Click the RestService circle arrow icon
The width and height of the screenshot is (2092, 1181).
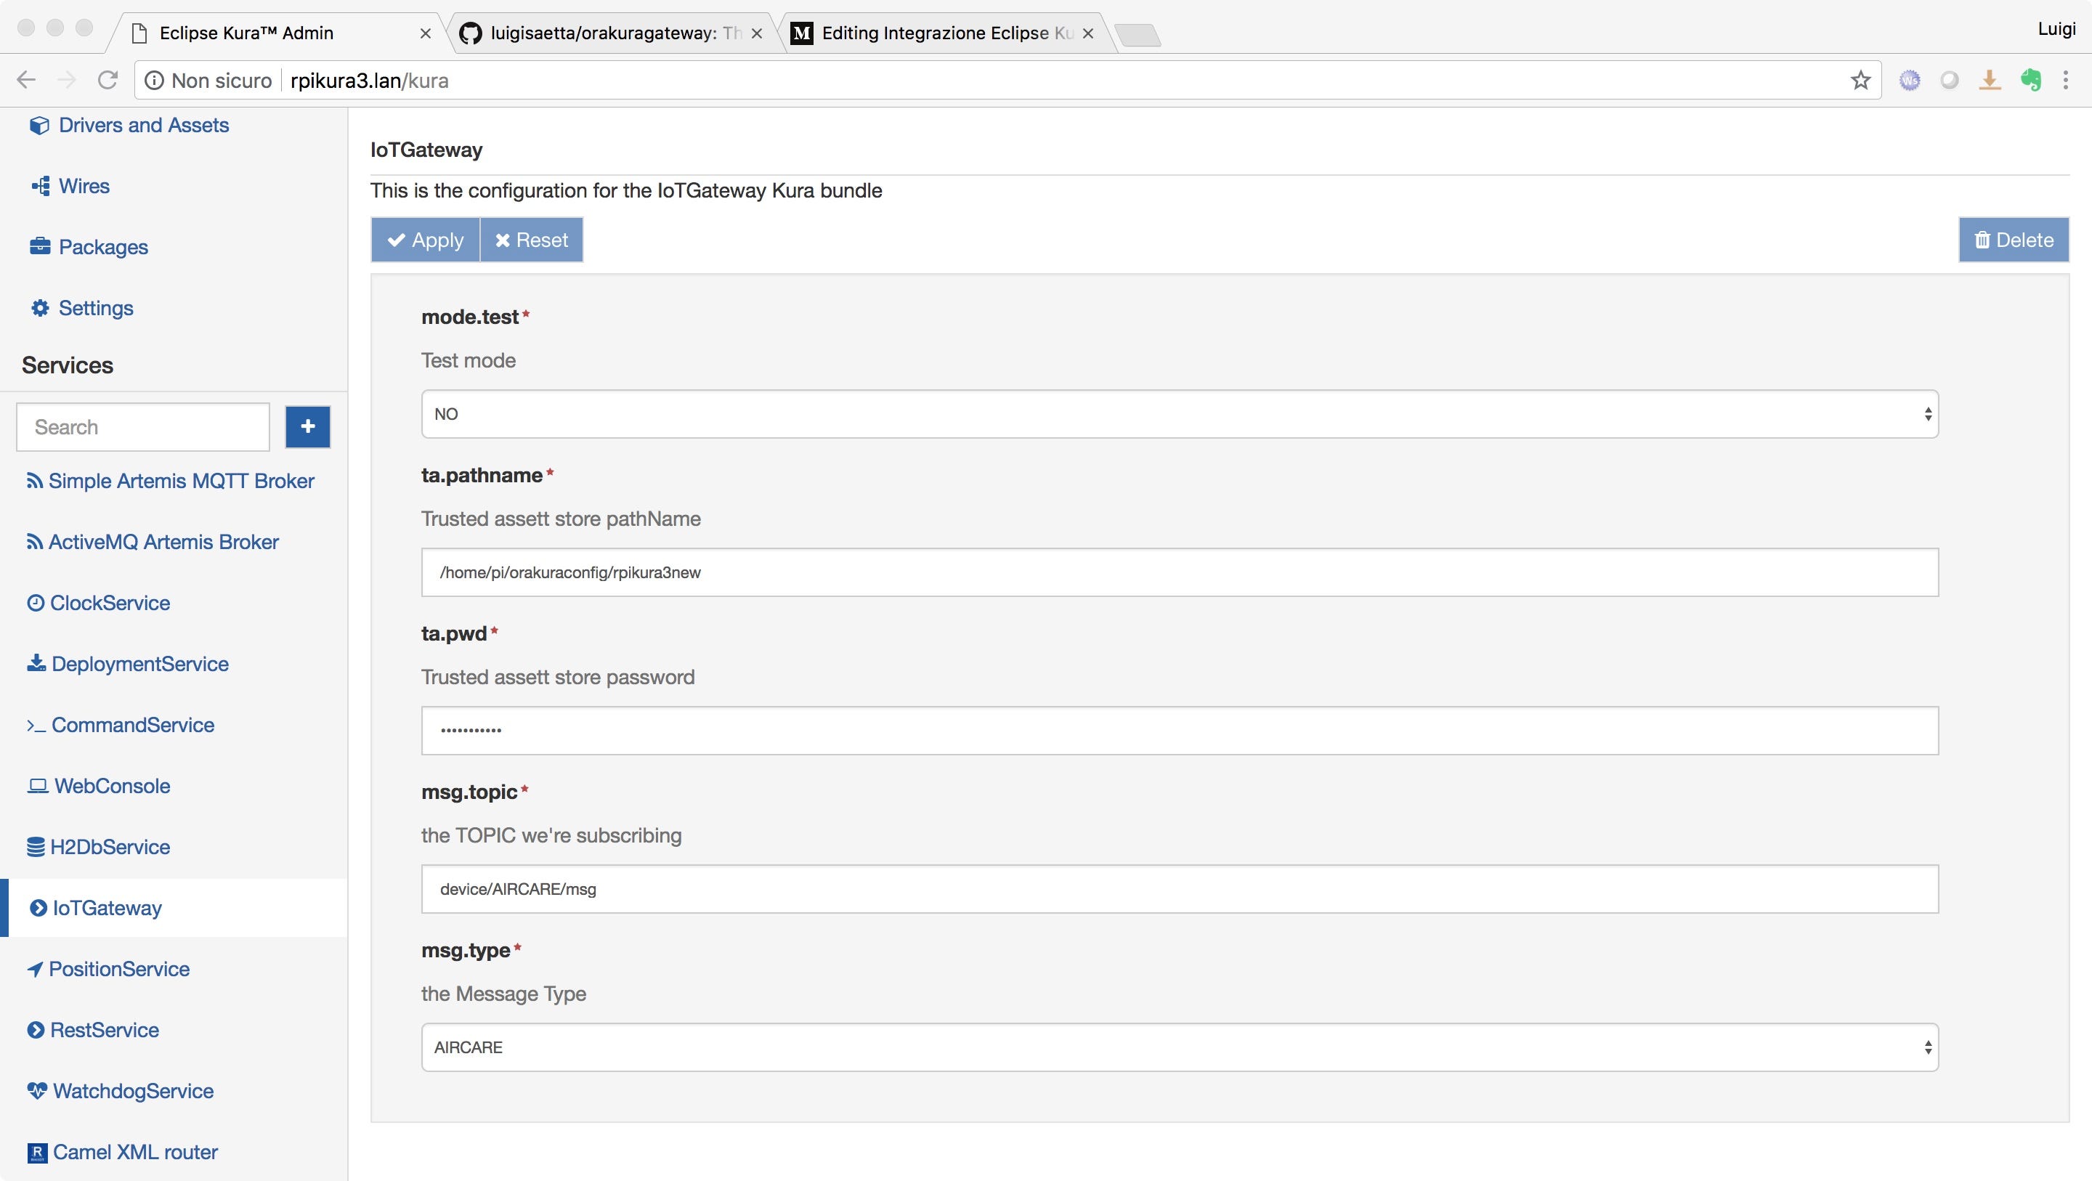(36, 1030)
